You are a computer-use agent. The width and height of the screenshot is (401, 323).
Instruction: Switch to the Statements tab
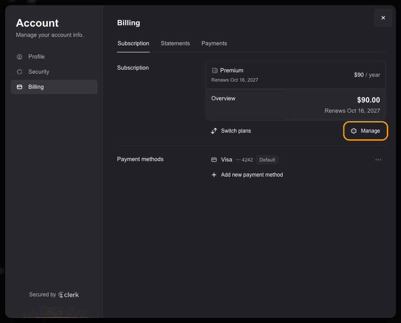(x=175, y=43)
